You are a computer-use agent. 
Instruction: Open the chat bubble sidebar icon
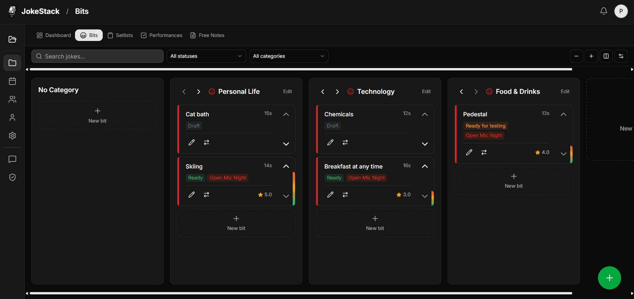click(12, 159)
